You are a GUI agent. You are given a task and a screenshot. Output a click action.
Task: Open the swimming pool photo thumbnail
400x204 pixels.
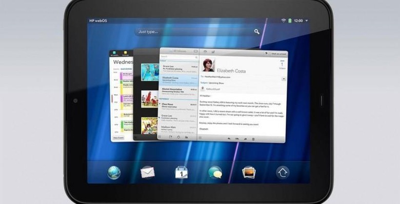coord(150,72)
